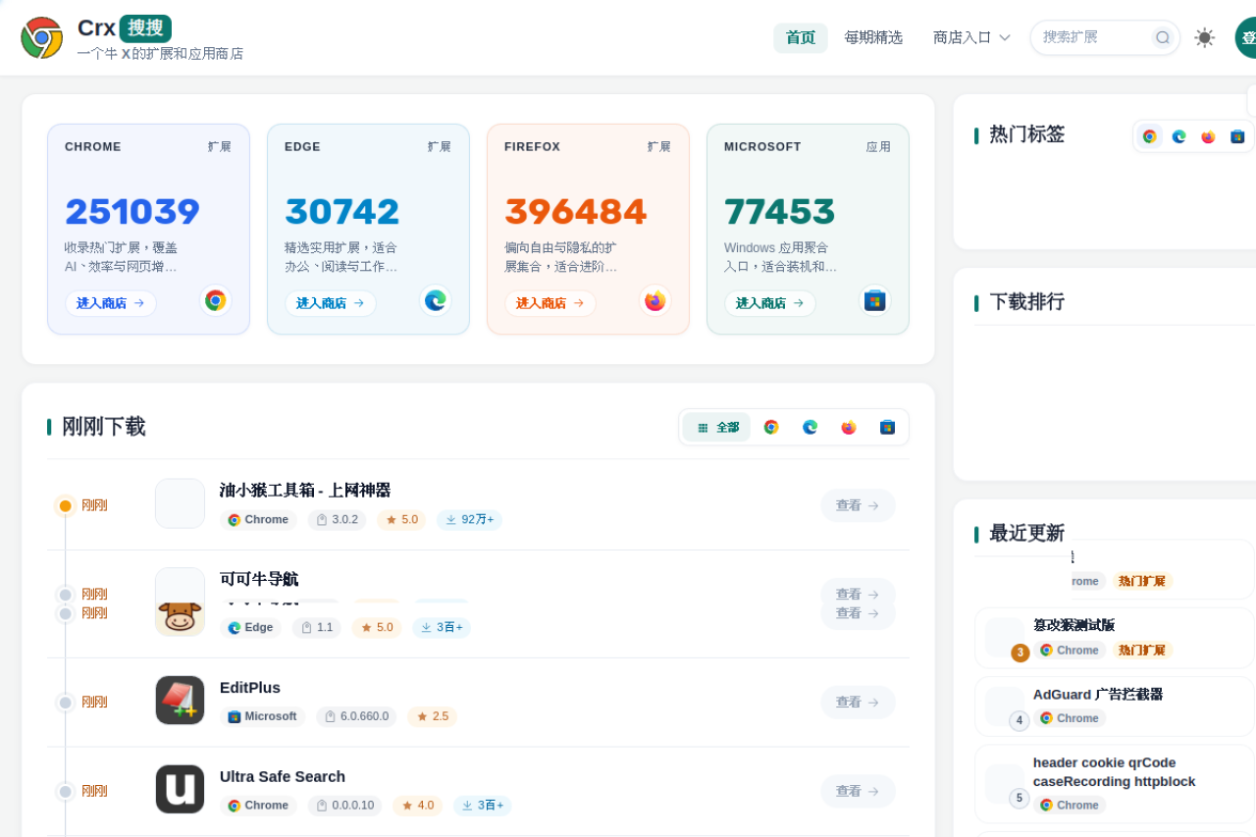Image resolution: width=1256 pixels, height=837 pixels.
Task: Click the 92万+ download count badge
Action: (x=469, y=520)
